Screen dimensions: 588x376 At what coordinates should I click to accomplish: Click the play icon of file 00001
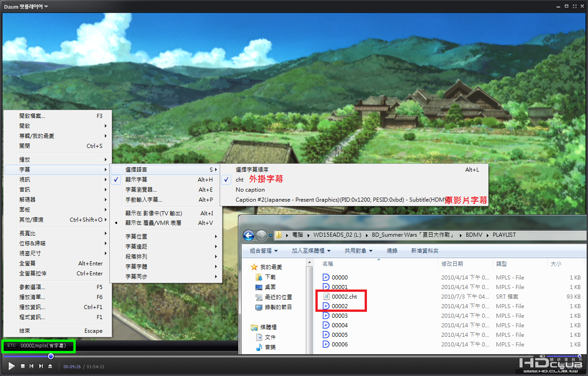point(326,287)
